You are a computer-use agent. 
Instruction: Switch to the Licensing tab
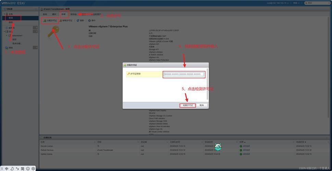(63, 14)
